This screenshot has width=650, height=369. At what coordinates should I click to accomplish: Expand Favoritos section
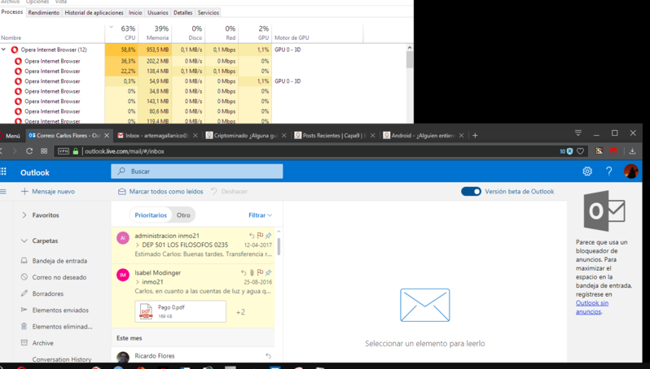[24, 215]
